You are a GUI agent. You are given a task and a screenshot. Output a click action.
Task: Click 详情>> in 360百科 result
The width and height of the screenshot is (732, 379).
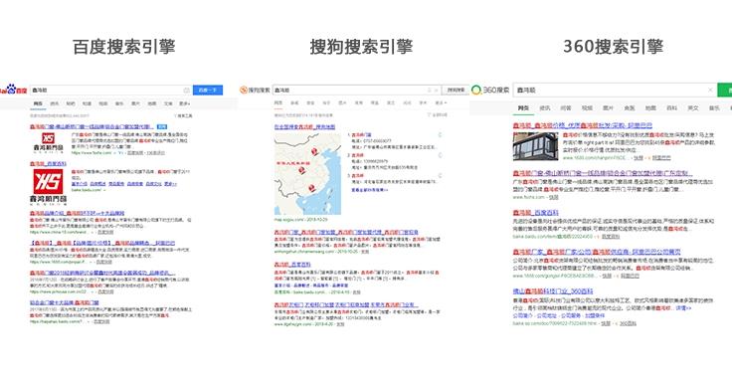click(x=683, y=308)
